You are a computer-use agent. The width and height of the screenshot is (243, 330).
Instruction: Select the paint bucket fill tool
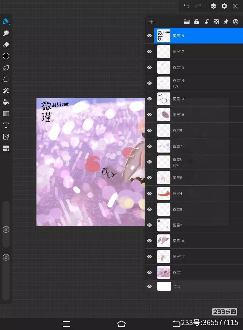(x=6, y=102)
